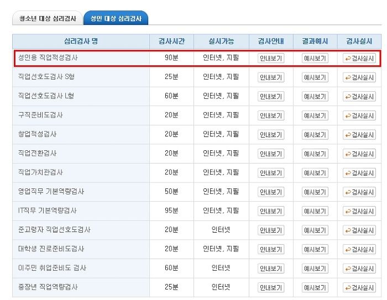Click the IT직무 기본역량검사 test name
Screen dimensions: 387x300
click(48, 210)
